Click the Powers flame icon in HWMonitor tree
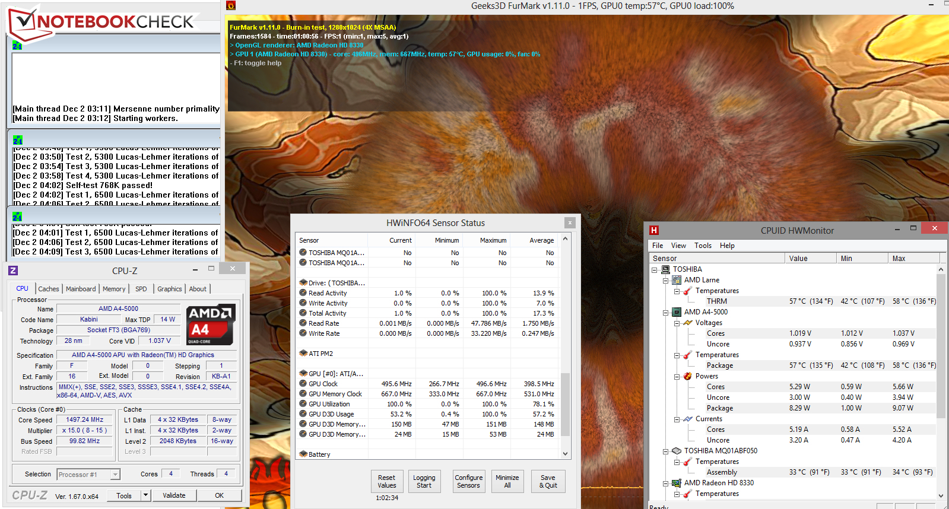949x509 pixels. point(688,376)
